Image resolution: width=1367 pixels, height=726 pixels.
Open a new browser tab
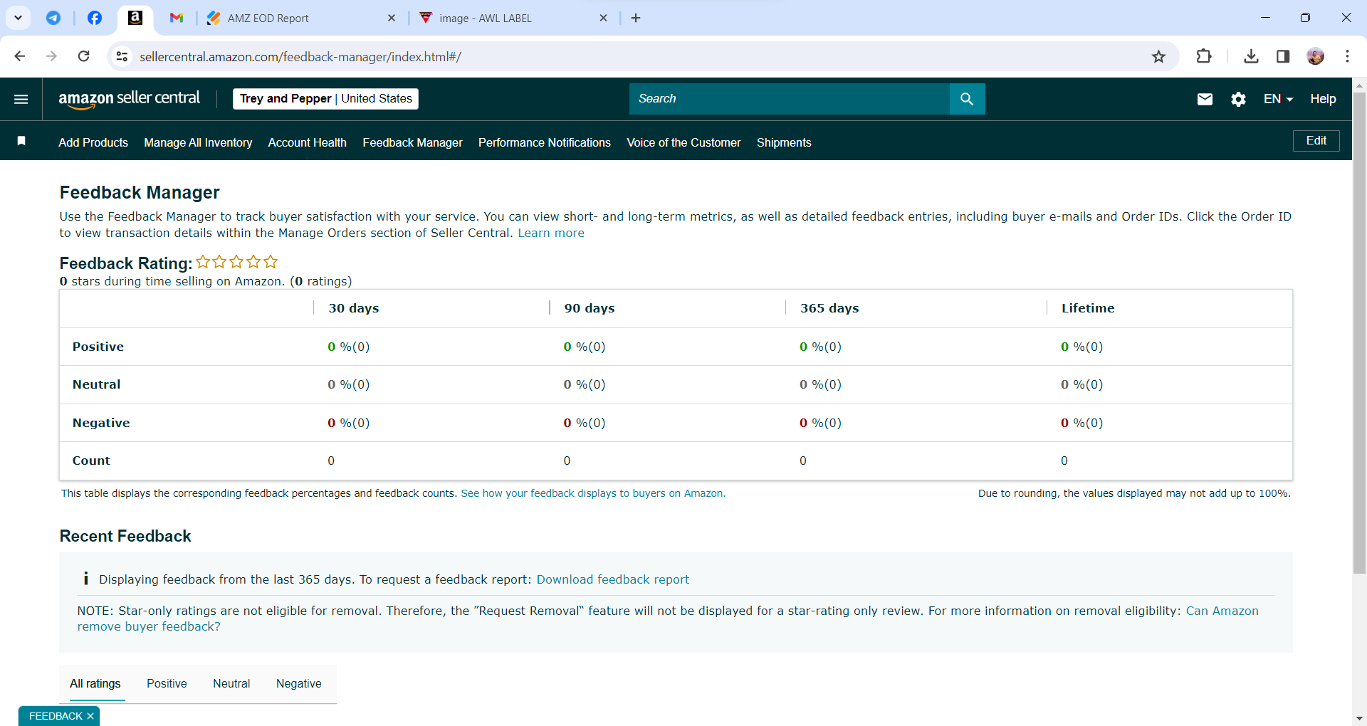coord(636,19)
